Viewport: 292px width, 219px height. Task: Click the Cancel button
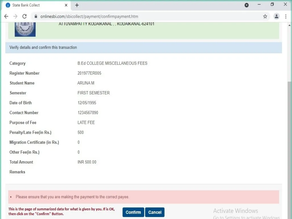point(155,212)
